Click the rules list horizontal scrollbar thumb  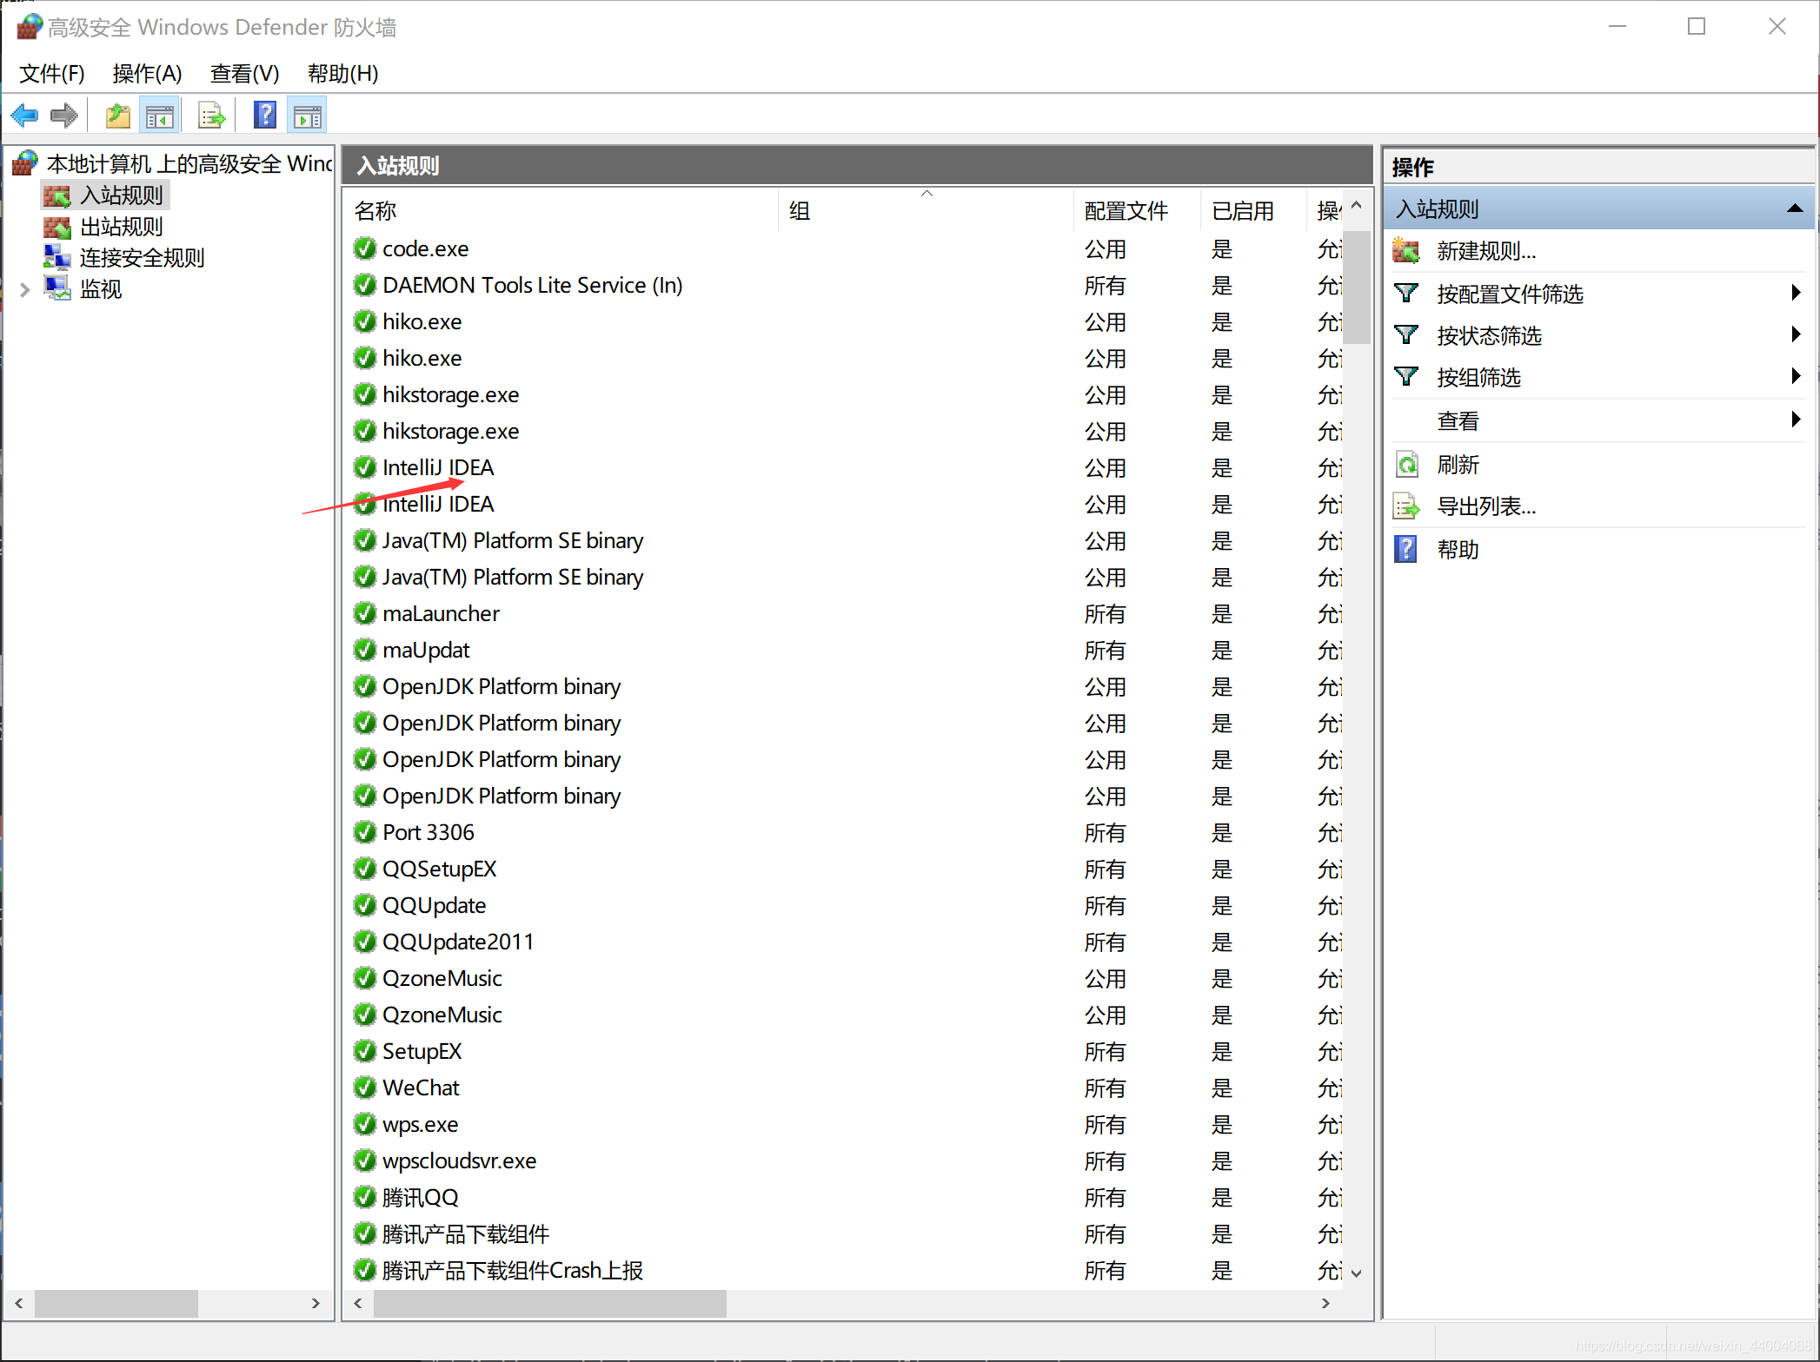(549, 1303)
